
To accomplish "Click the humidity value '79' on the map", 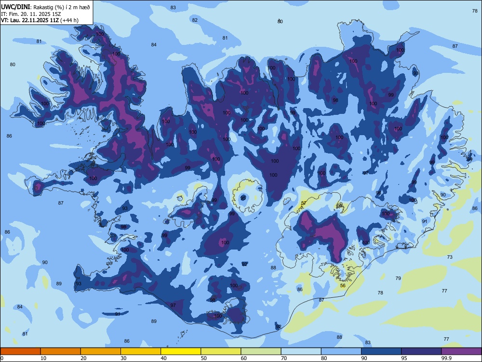I will click(398, 278).
